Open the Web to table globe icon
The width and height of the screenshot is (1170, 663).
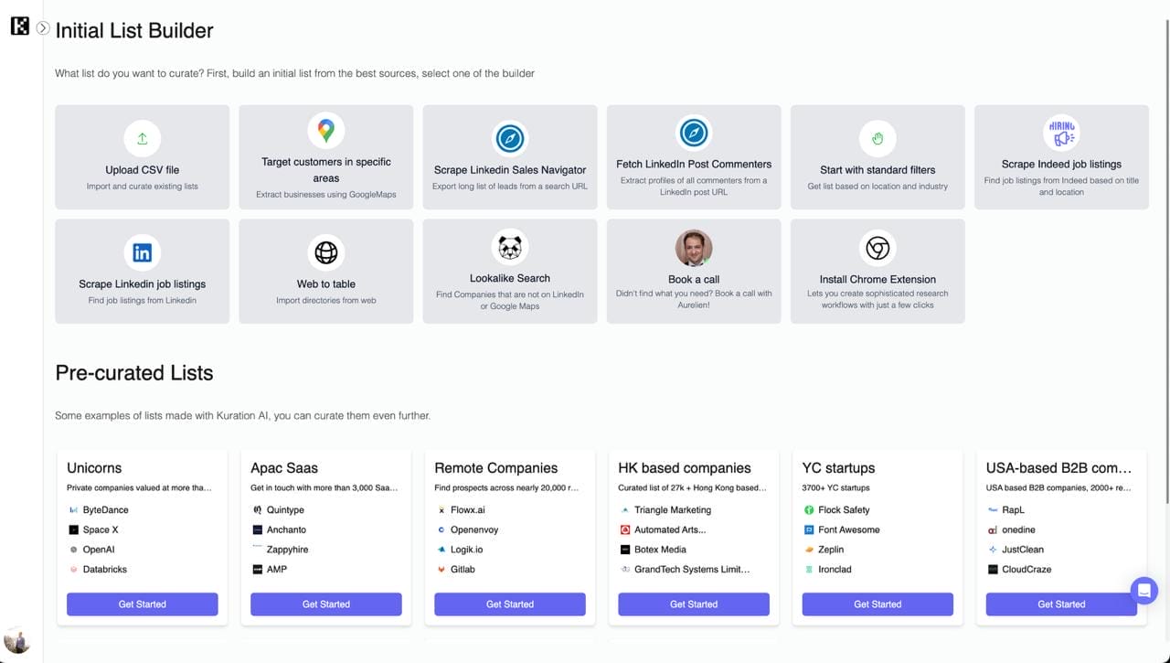click(x=326, y=252)
